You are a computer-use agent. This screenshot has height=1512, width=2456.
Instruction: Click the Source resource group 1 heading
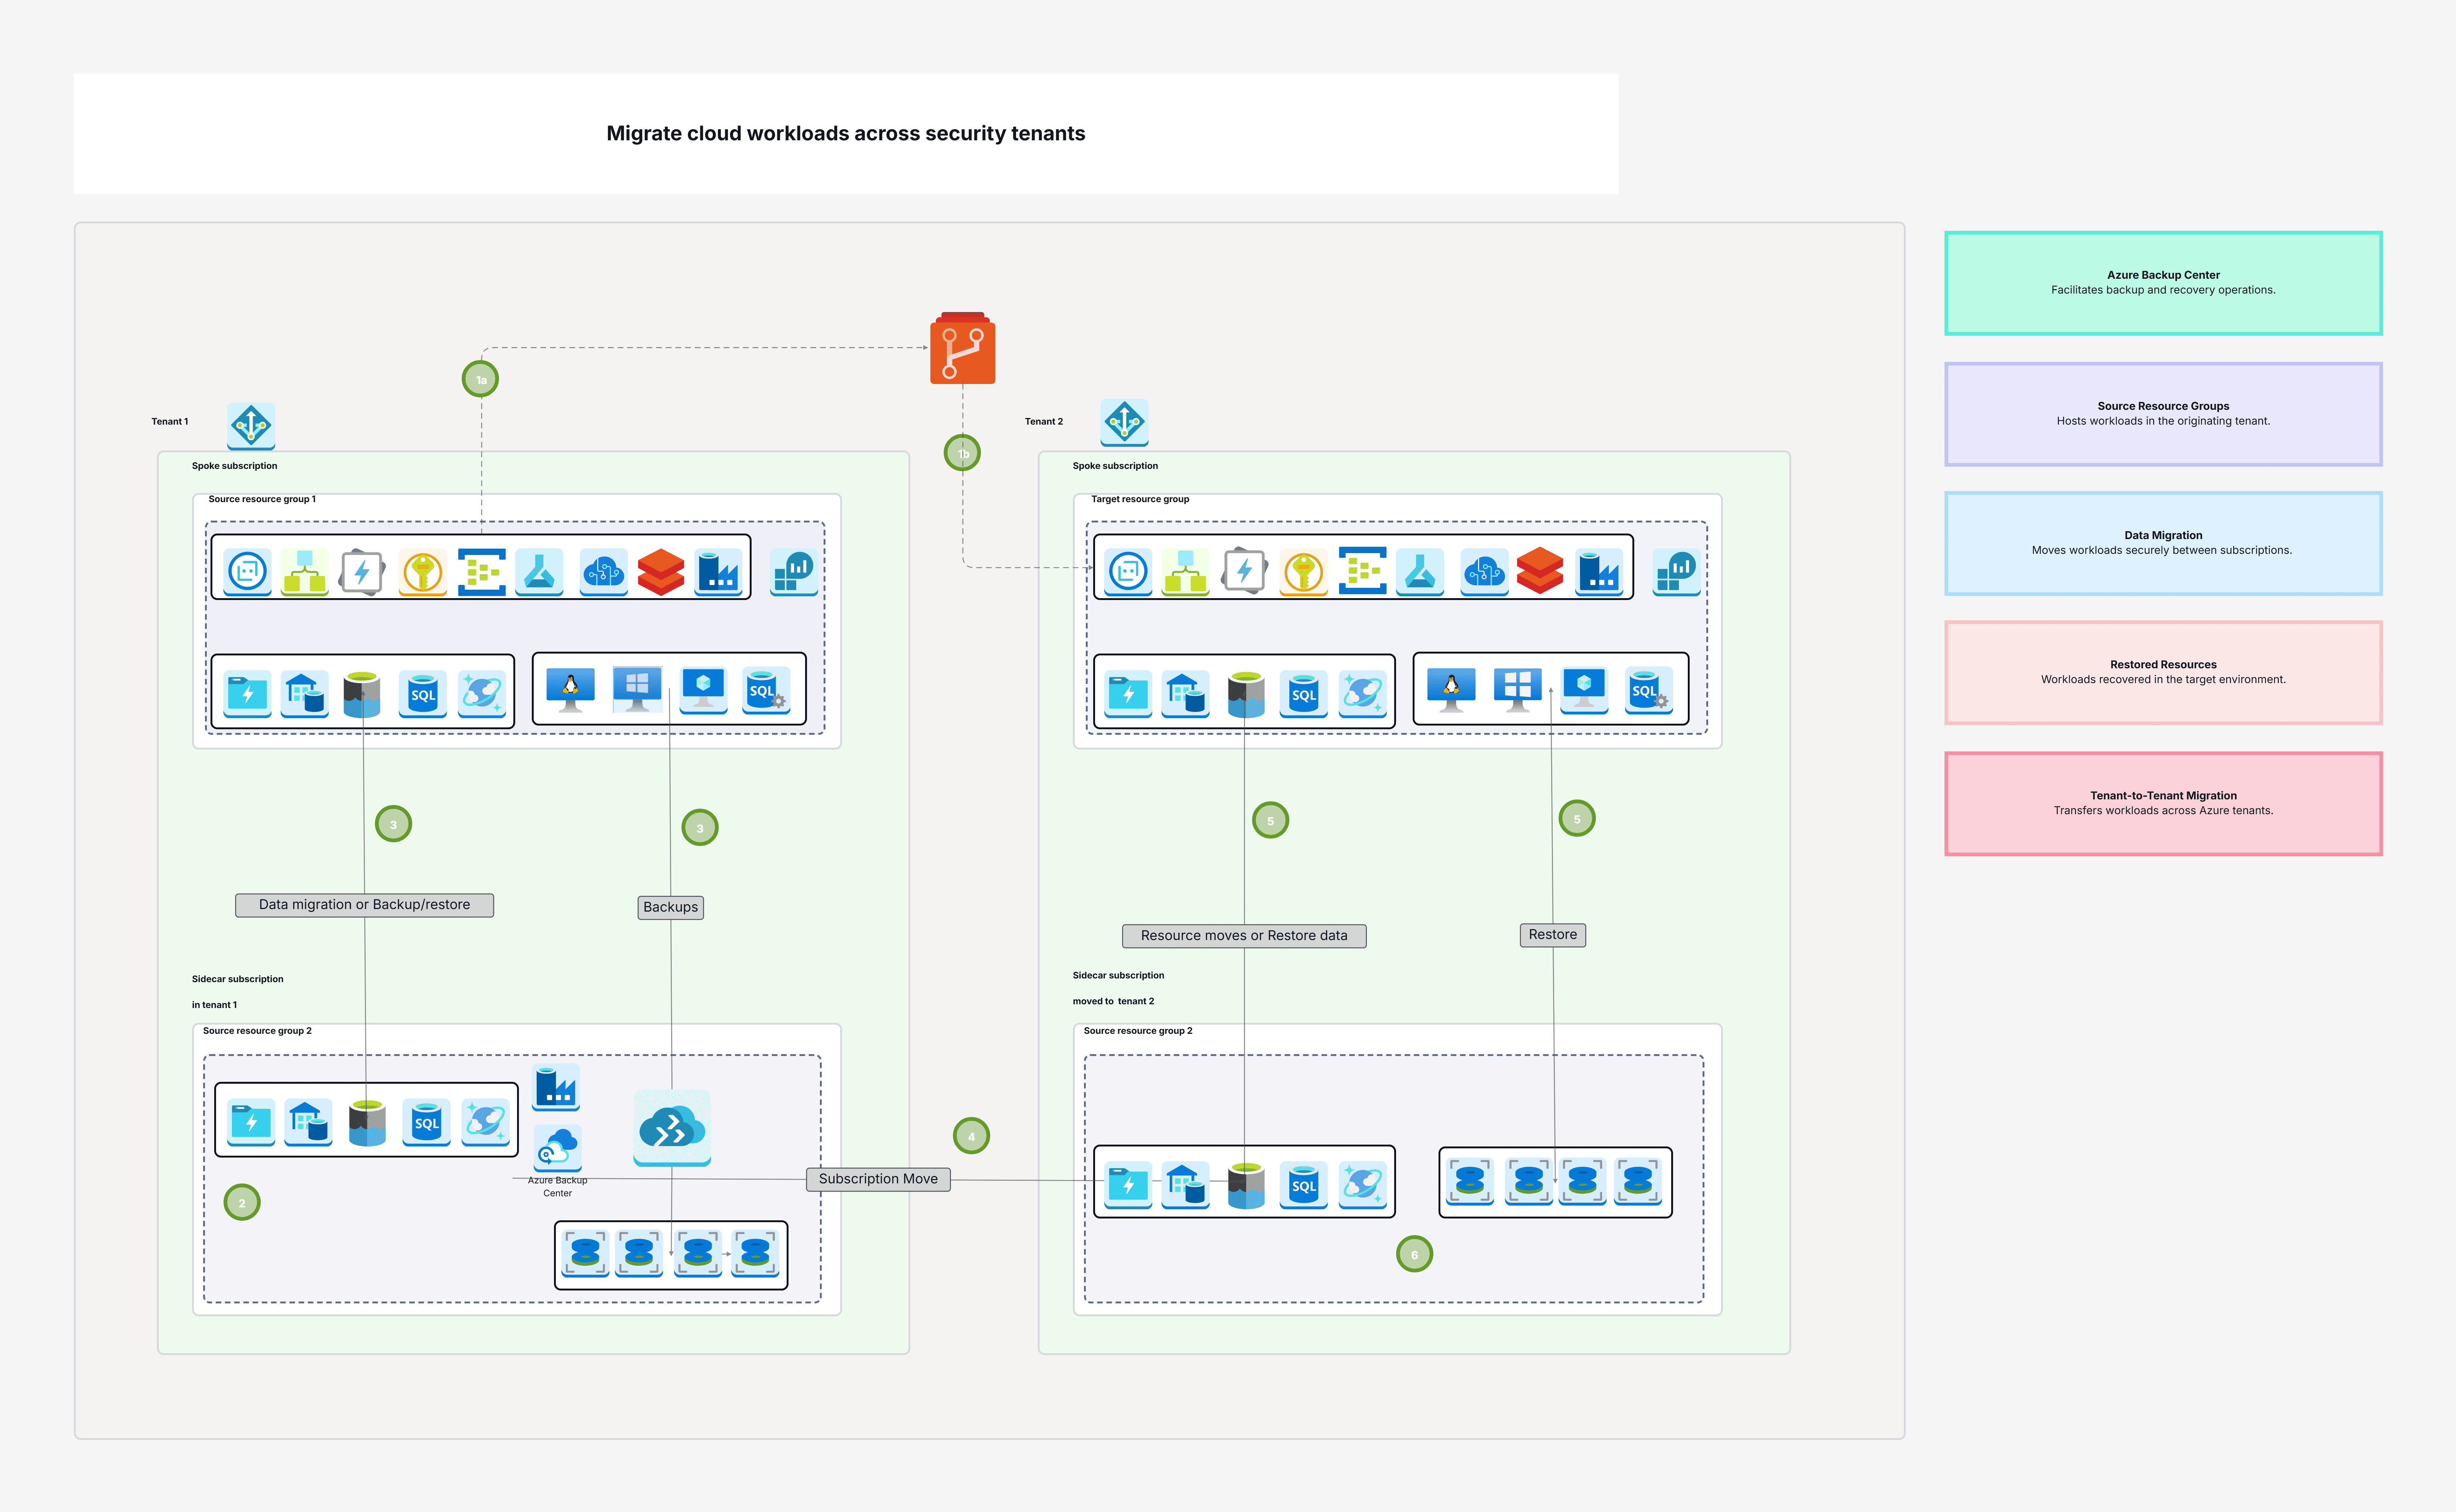(262, 499)
